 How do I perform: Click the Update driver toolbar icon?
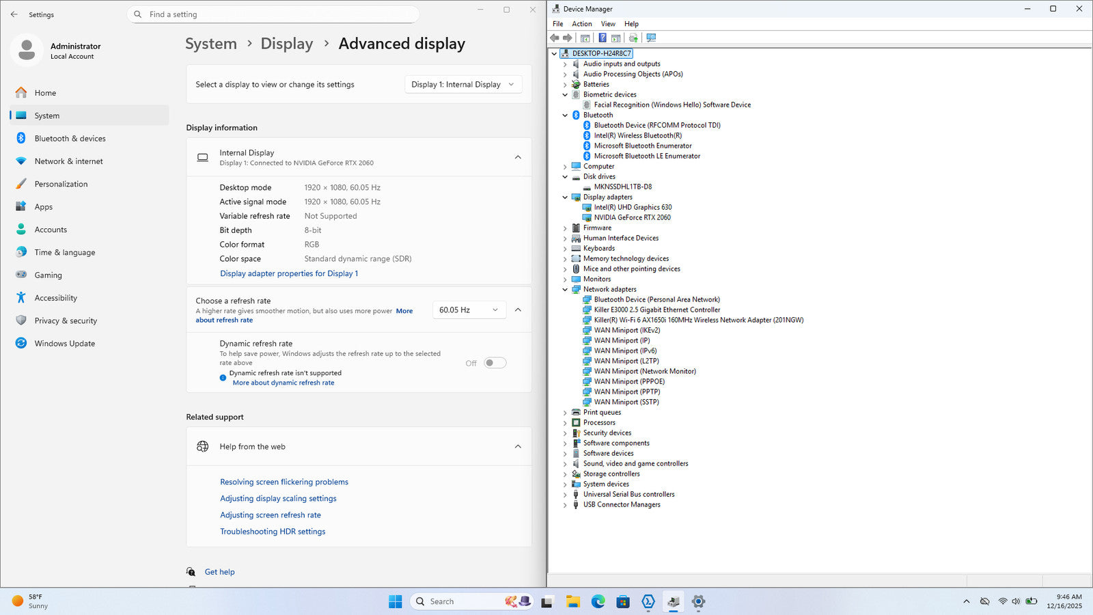coord(633,38)
